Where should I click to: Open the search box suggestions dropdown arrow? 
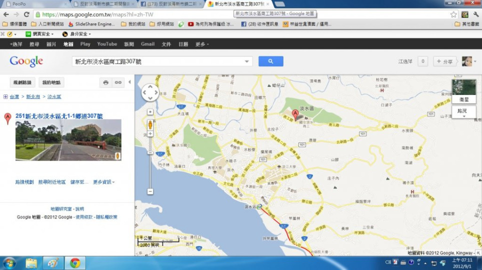[x=246, y=61]
